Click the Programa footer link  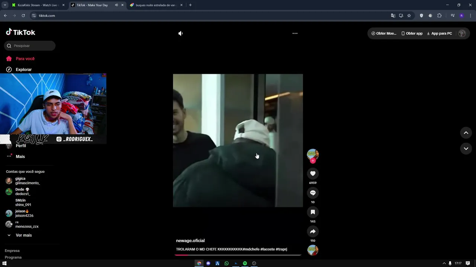pos(13,257)
